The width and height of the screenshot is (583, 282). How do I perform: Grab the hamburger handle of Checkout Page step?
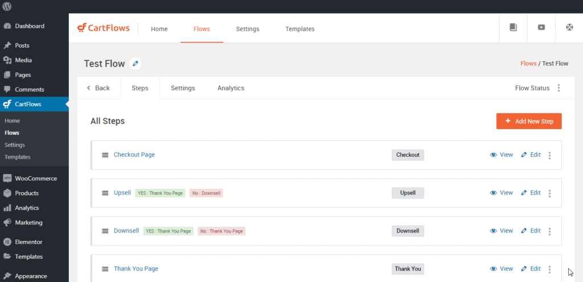(105, 155)
